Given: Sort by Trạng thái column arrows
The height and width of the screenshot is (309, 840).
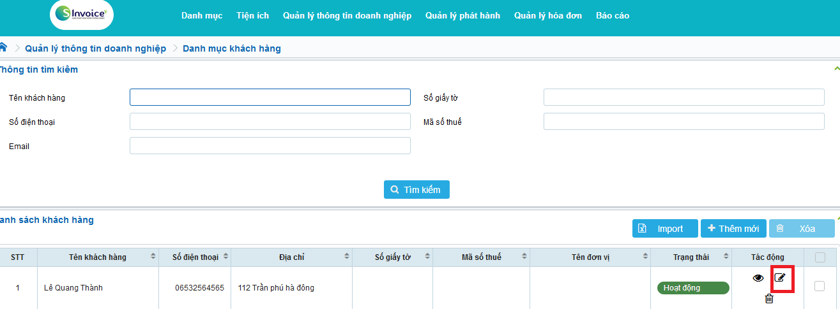Looking at the screenshot, I should [726, 257].
